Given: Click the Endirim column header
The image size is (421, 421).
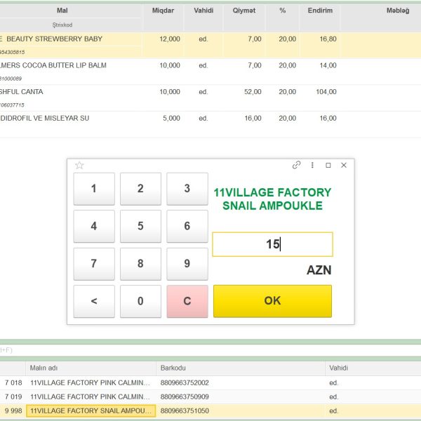Looking at the screenshot, I should pos(320,11).
